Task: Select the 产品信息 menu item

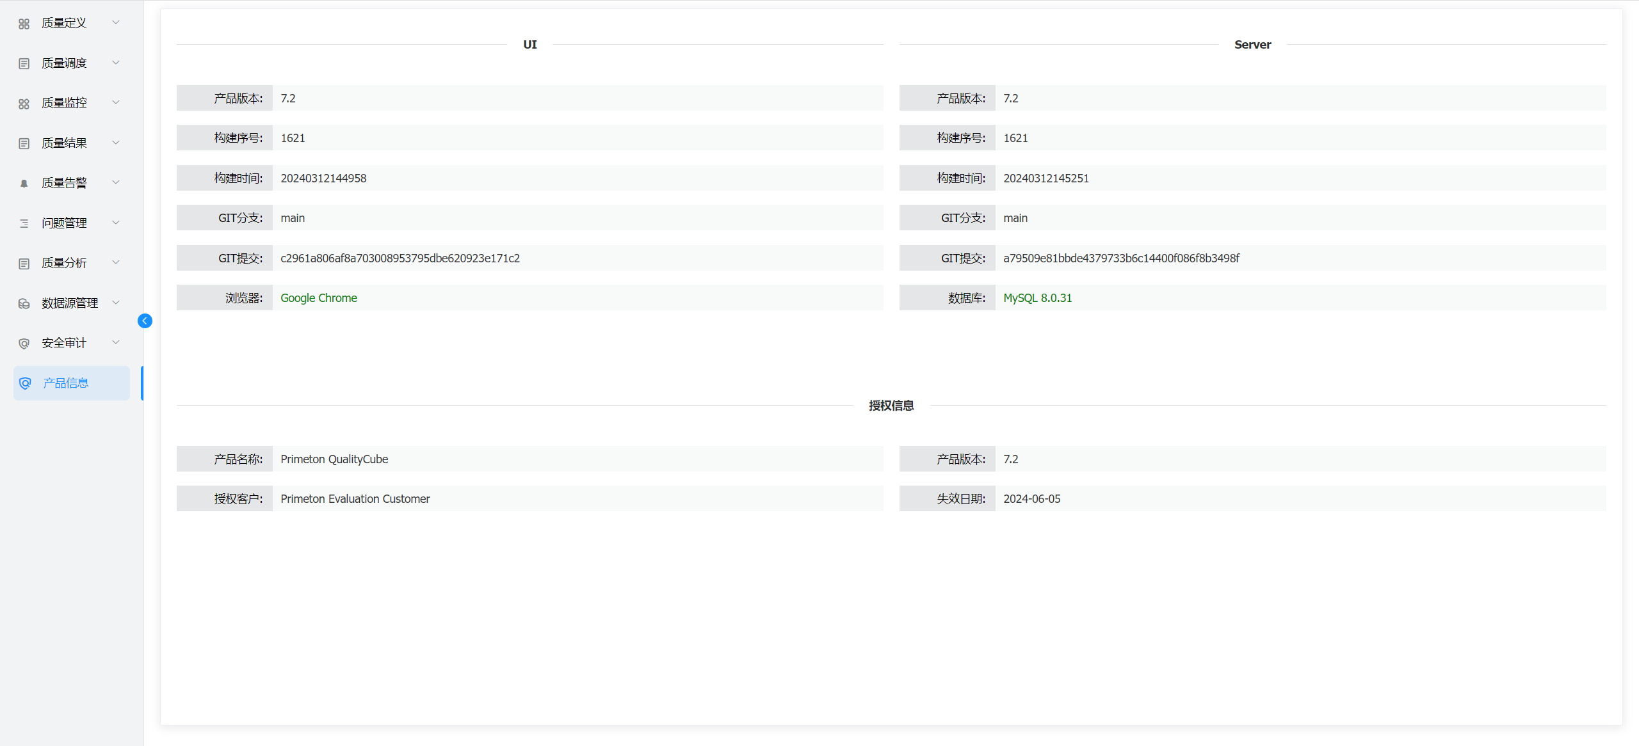Action: 65,383
